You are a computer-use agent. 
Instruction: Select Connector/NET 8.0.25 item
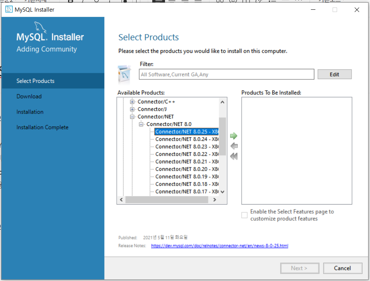coord(186,132)
